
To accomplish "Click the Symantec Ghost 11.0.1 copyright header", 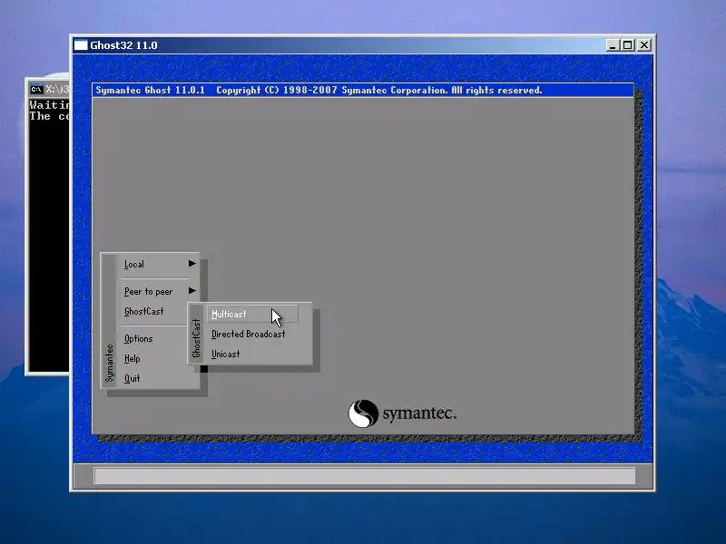I will (319, 90).
